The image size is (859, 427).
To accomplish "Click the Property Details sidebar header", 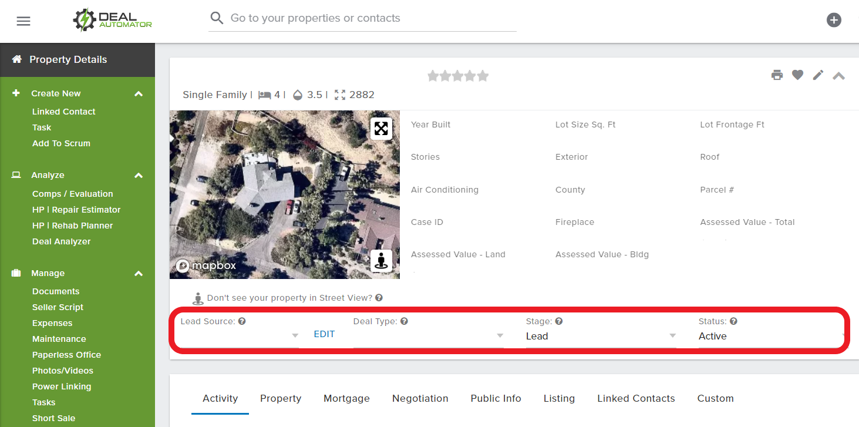I will [78, 59].
